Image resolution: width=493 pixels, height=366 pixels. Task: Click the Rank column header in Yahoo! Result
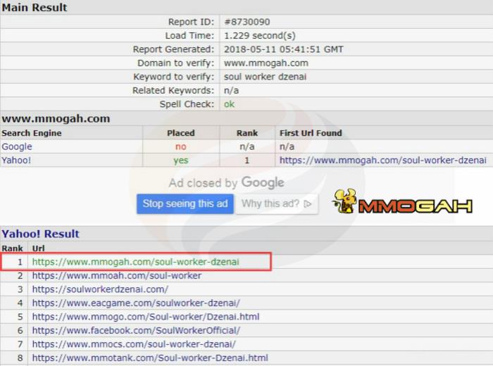[x=13, y=248]
